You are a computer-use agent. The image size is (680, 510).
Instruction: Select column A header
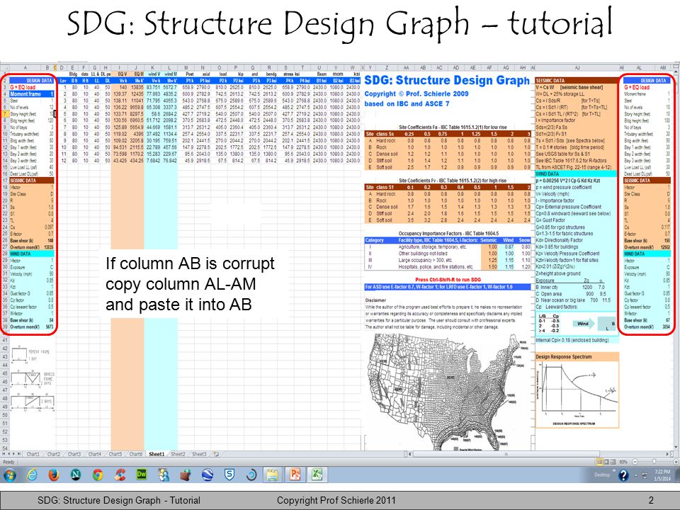click(25, 68)
